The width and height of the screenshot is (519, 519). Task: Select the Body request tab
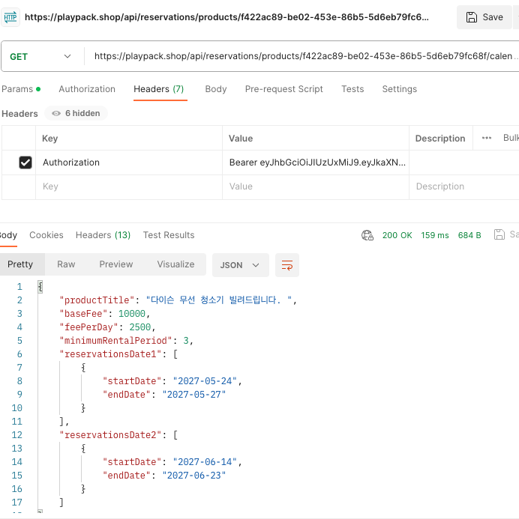[x=216, y=89]
